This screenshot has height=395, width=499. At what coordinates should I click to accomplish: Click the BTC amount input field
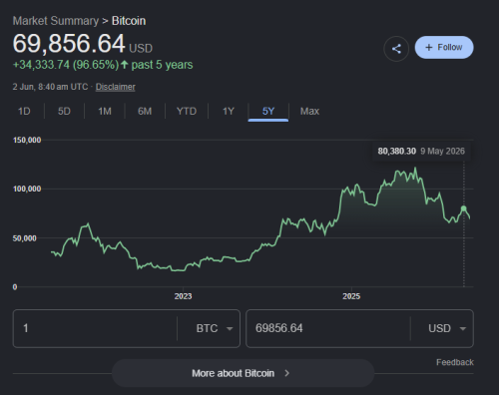(95, 328)
